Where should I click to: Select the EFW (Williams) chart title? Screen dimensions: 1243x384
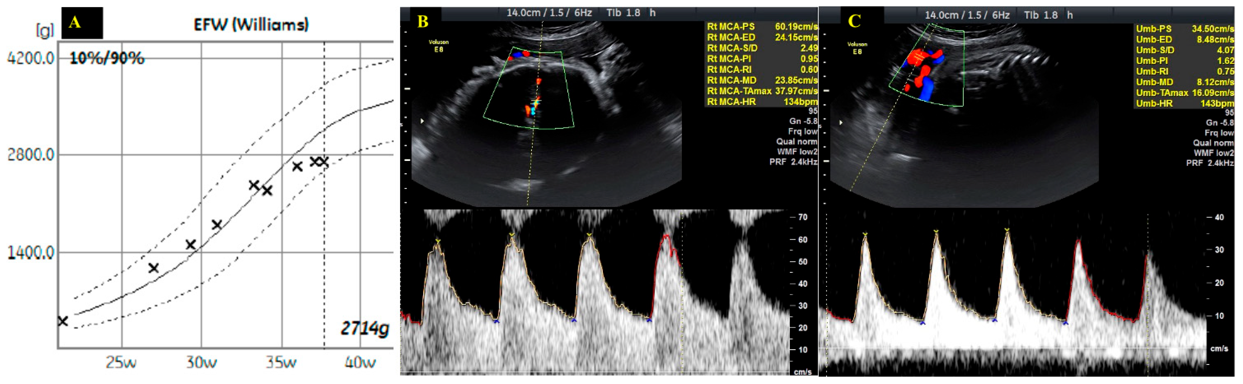click(251, 25)
